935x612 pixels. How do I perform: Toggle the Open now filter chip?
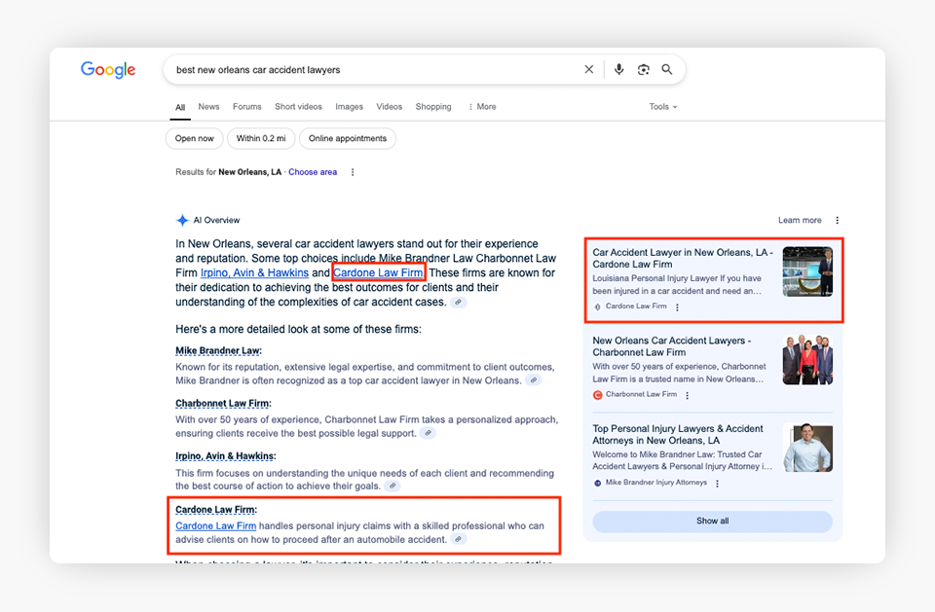point(194,139)
